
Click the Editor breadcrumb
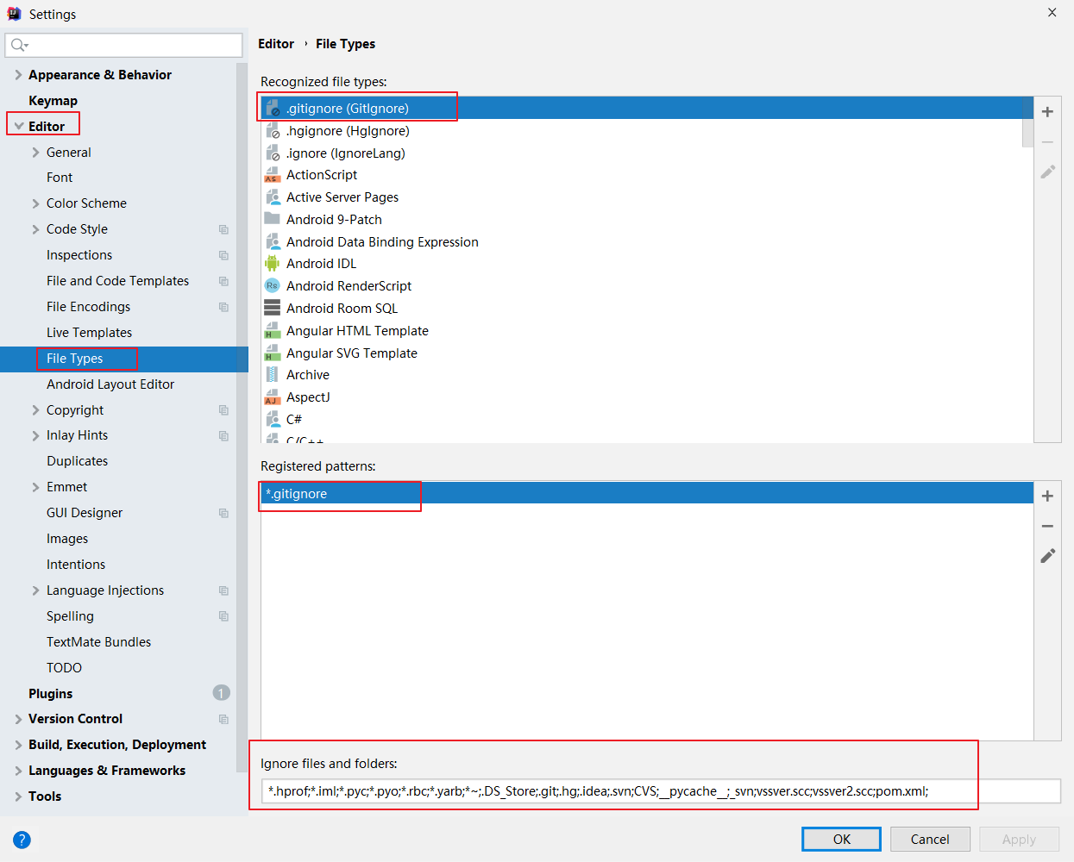pyautogui.click(x=276, y=44)
